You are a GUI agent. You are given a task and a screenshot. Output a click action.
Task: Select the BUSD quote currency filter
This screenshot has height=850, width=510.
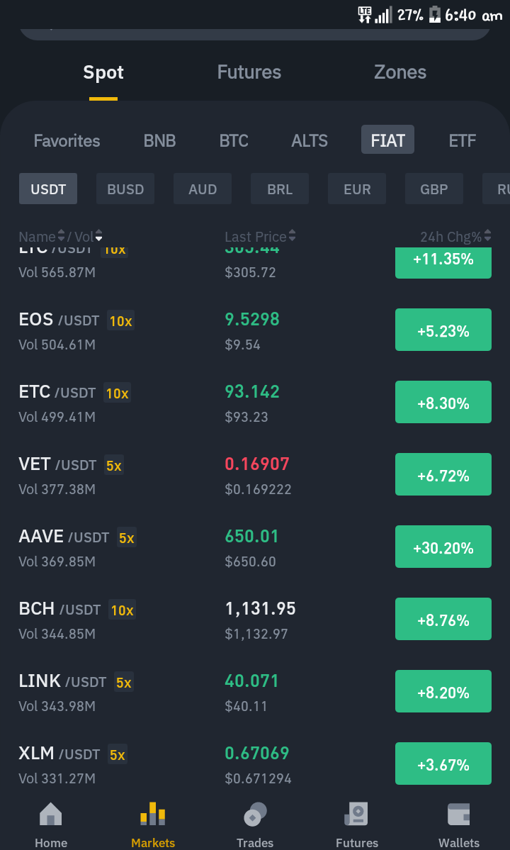pos(125,189)
